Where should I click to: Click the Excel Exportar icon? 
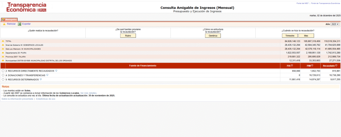pos(20,24)
